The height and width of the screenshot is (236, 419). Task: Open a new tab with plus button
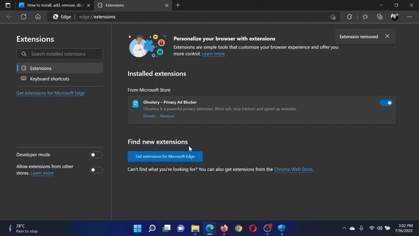click(x=177, y=5)
